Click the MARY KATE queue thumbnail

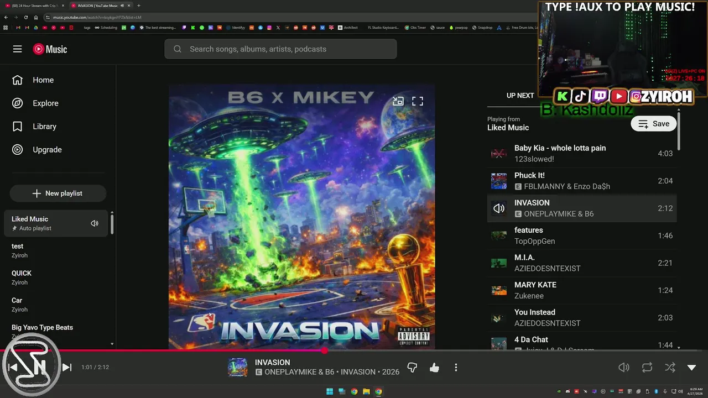click(x=499, y=290)
